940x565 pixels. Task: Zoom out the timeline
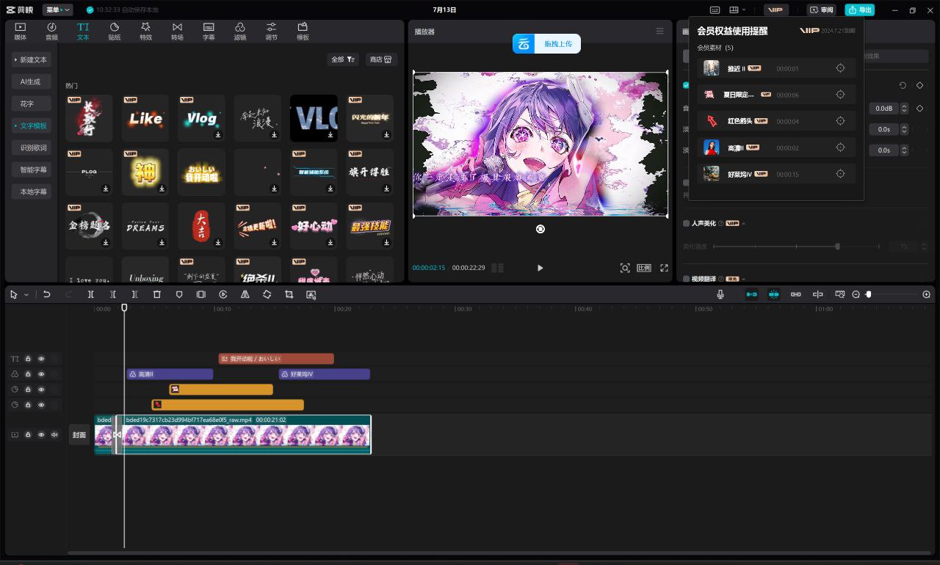856,294
